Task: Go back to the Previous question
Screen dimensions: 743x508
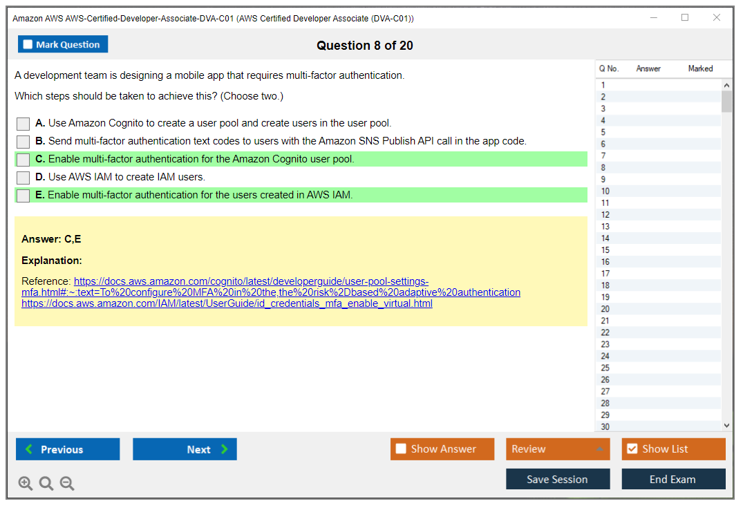Action: point(68,449)
